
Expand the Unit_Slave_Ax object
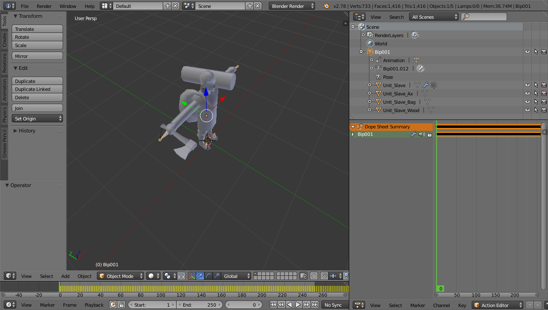point(369,93)
